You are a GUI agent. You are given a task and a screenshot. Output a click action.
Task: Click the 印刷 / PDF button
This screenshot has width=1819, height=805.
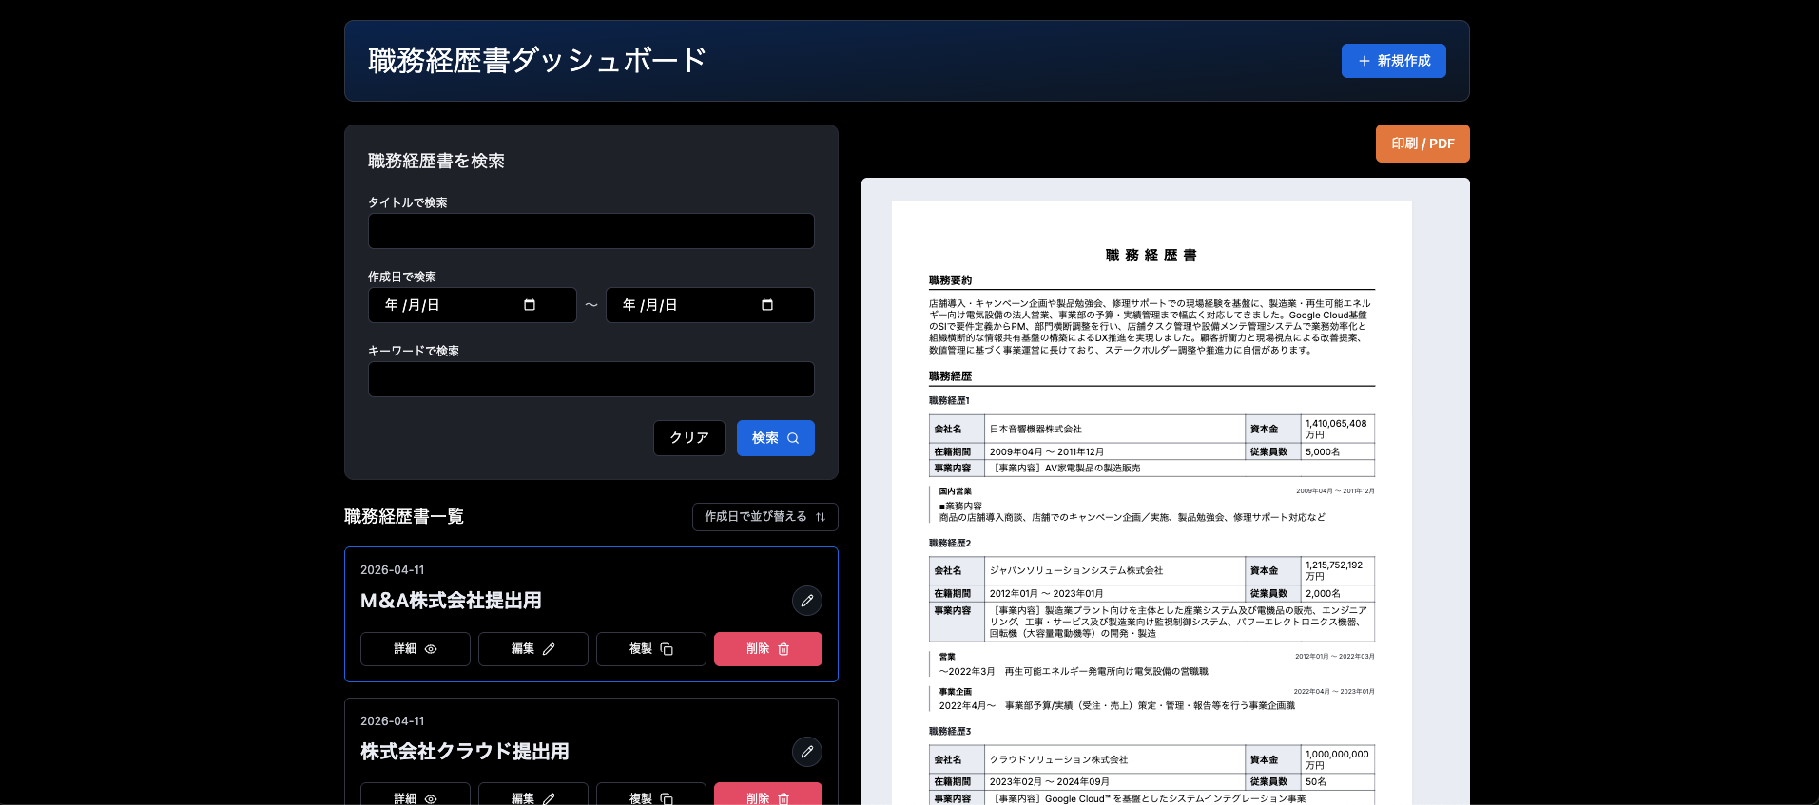tap(1422, 144)
